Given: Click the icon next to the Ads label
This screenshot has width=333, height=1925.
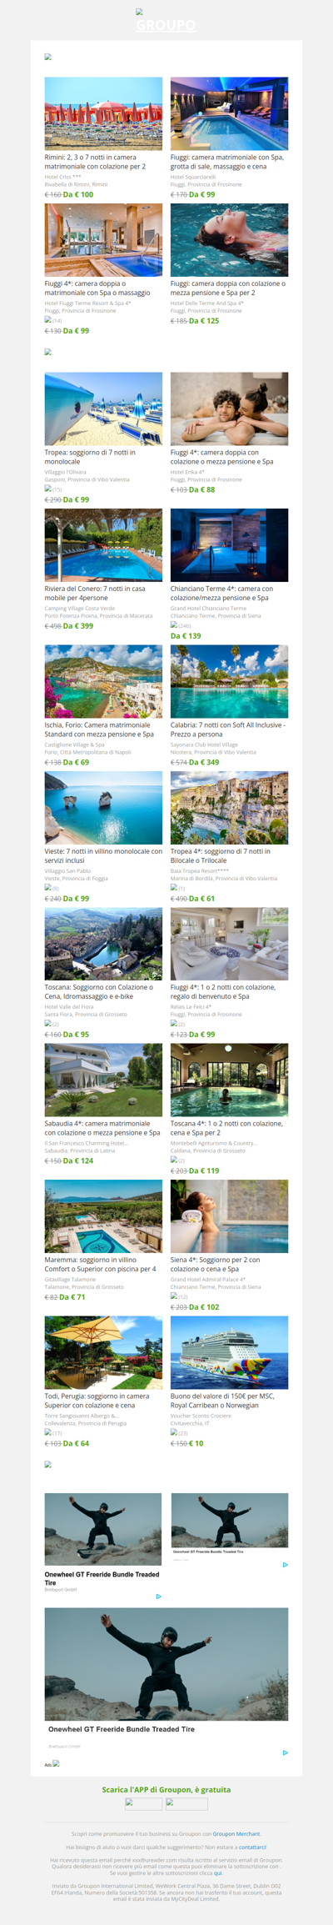Looking at the screenshot, I should tap(56, 1763).
